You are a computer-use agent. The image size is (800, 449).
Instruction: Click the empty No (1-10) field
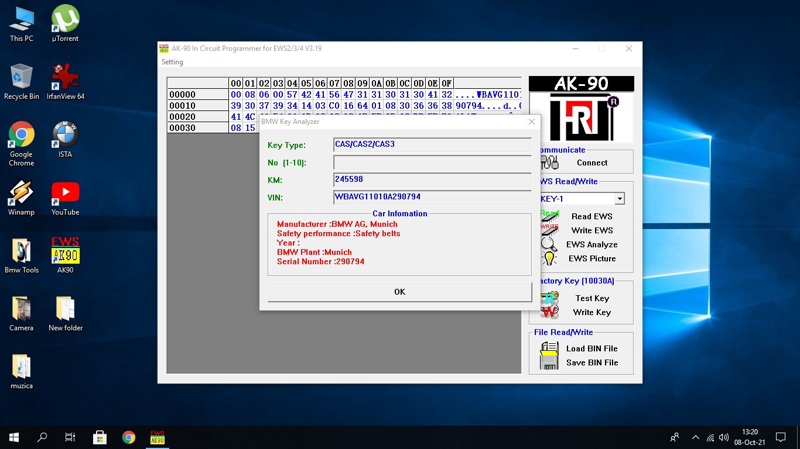pyautogui.click(x=432, y=163)
